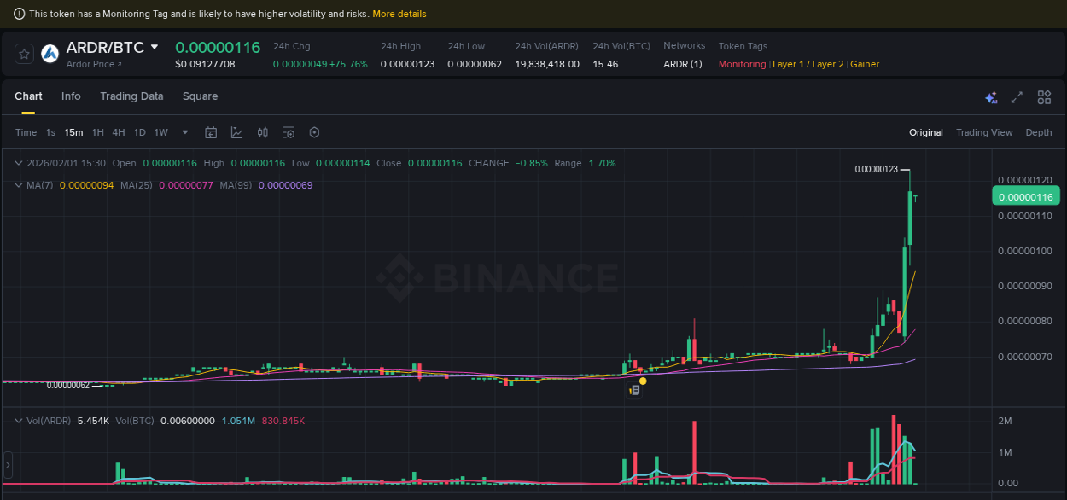Click the current price label 0.00000116

1025,195
